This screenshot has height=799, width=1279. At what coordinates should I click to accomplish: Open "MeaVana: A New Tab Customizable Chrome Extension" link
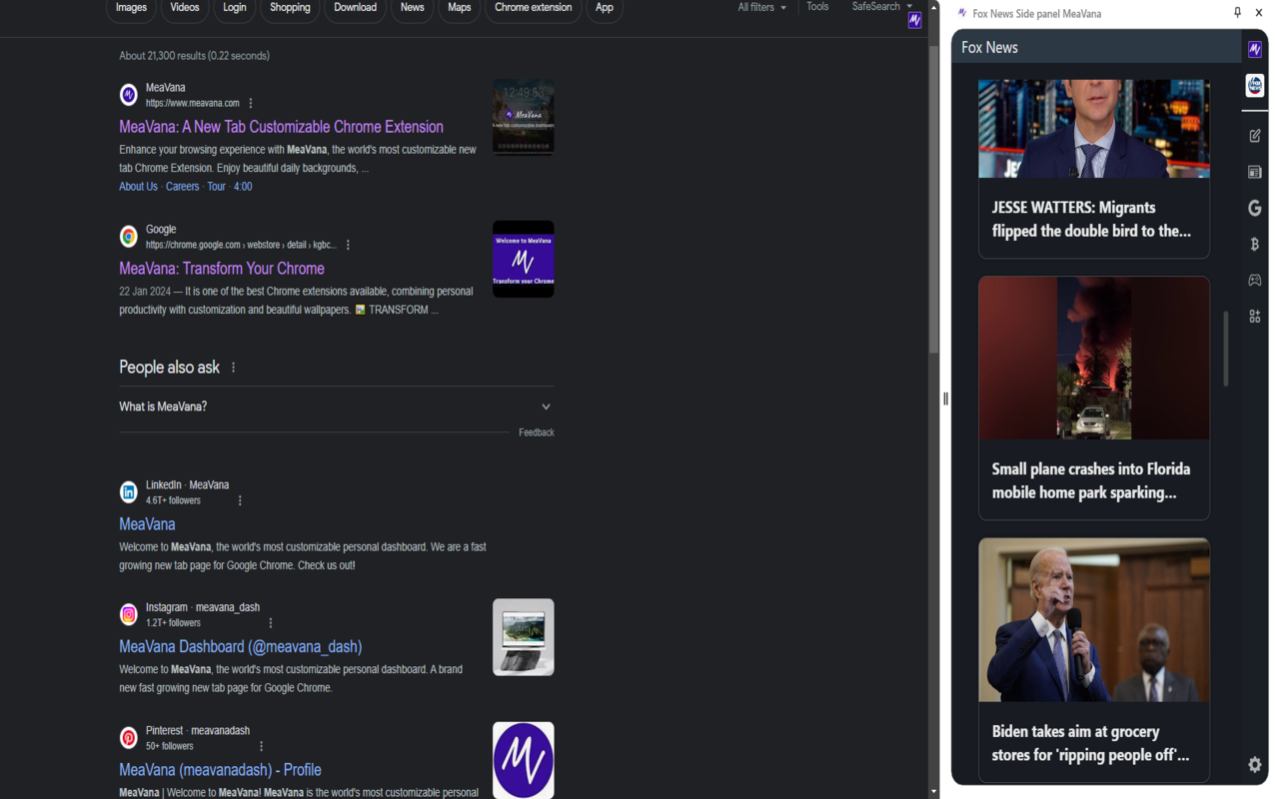[x=281, y=127]
